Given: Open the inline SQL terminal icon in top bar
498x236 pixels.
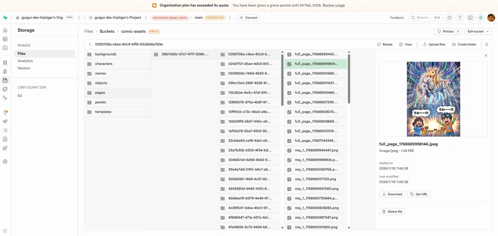Looking at the screenshot, I should pyautogui.click(x=470, y=18).
